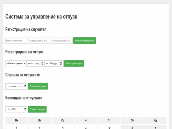Click the Покажи календар button

(37, 109)
